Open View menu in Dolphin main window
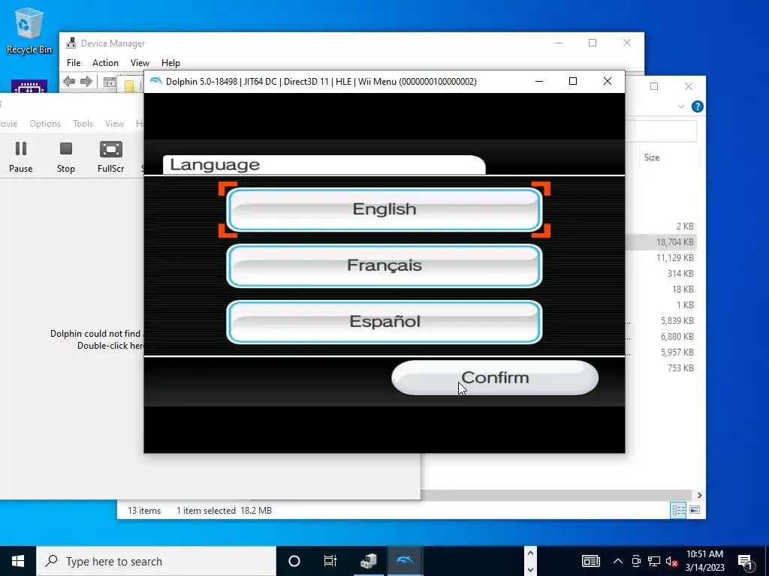Screen dimensions: 769x576 [114, 124]
